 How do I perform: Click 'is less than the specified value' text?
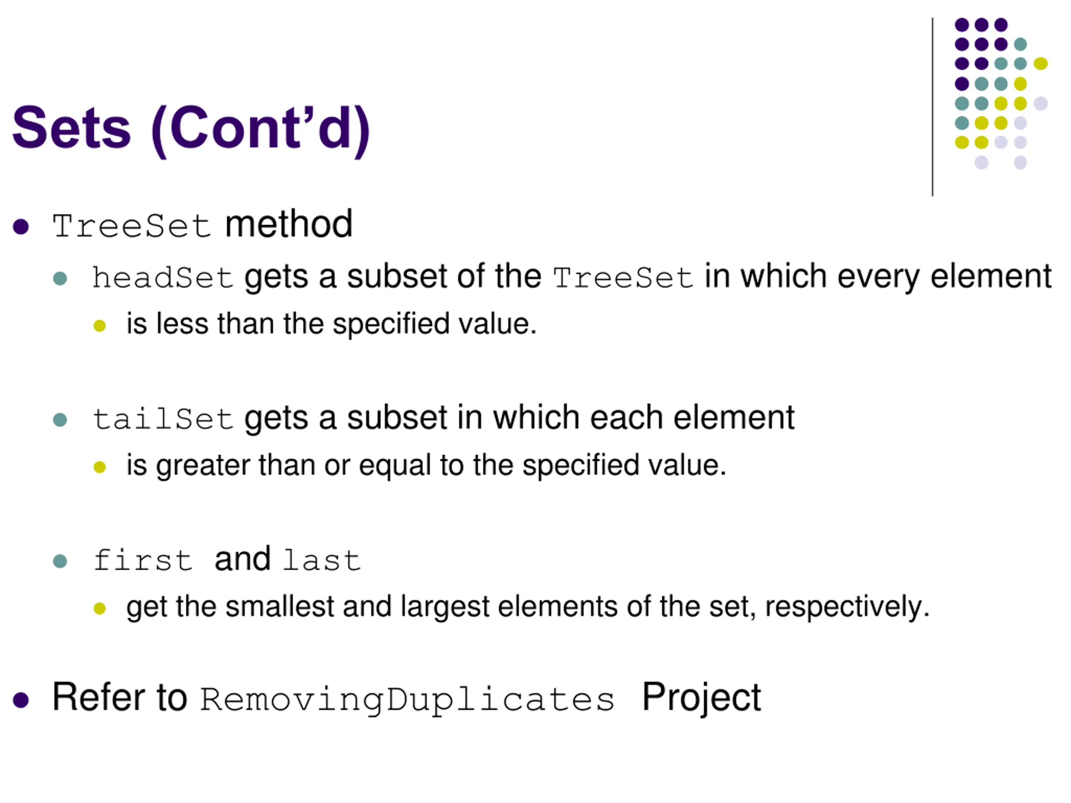(x=332, y=324)
